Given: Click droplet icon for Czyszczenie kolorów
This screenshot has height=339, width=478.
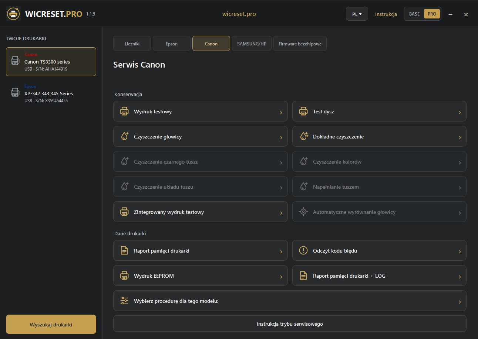Looking at the screenshot, I should coord(304,161).
